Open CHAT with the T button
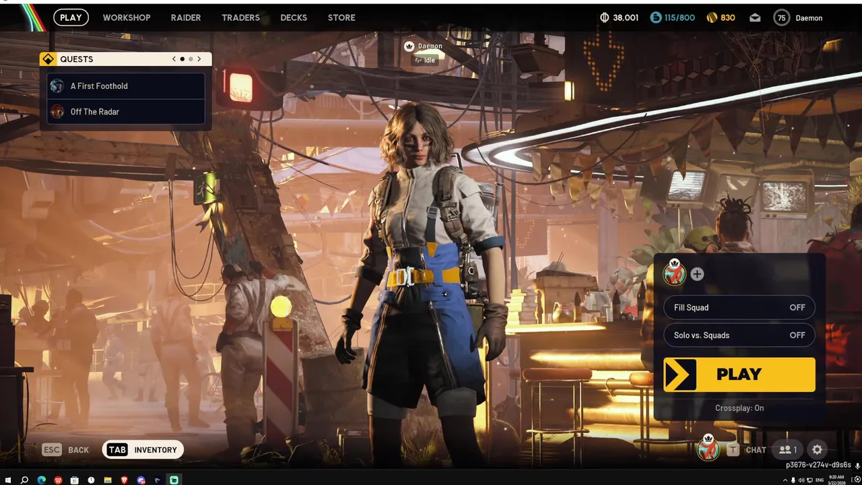This screenshot has height=485, width=862. point(746,450)
